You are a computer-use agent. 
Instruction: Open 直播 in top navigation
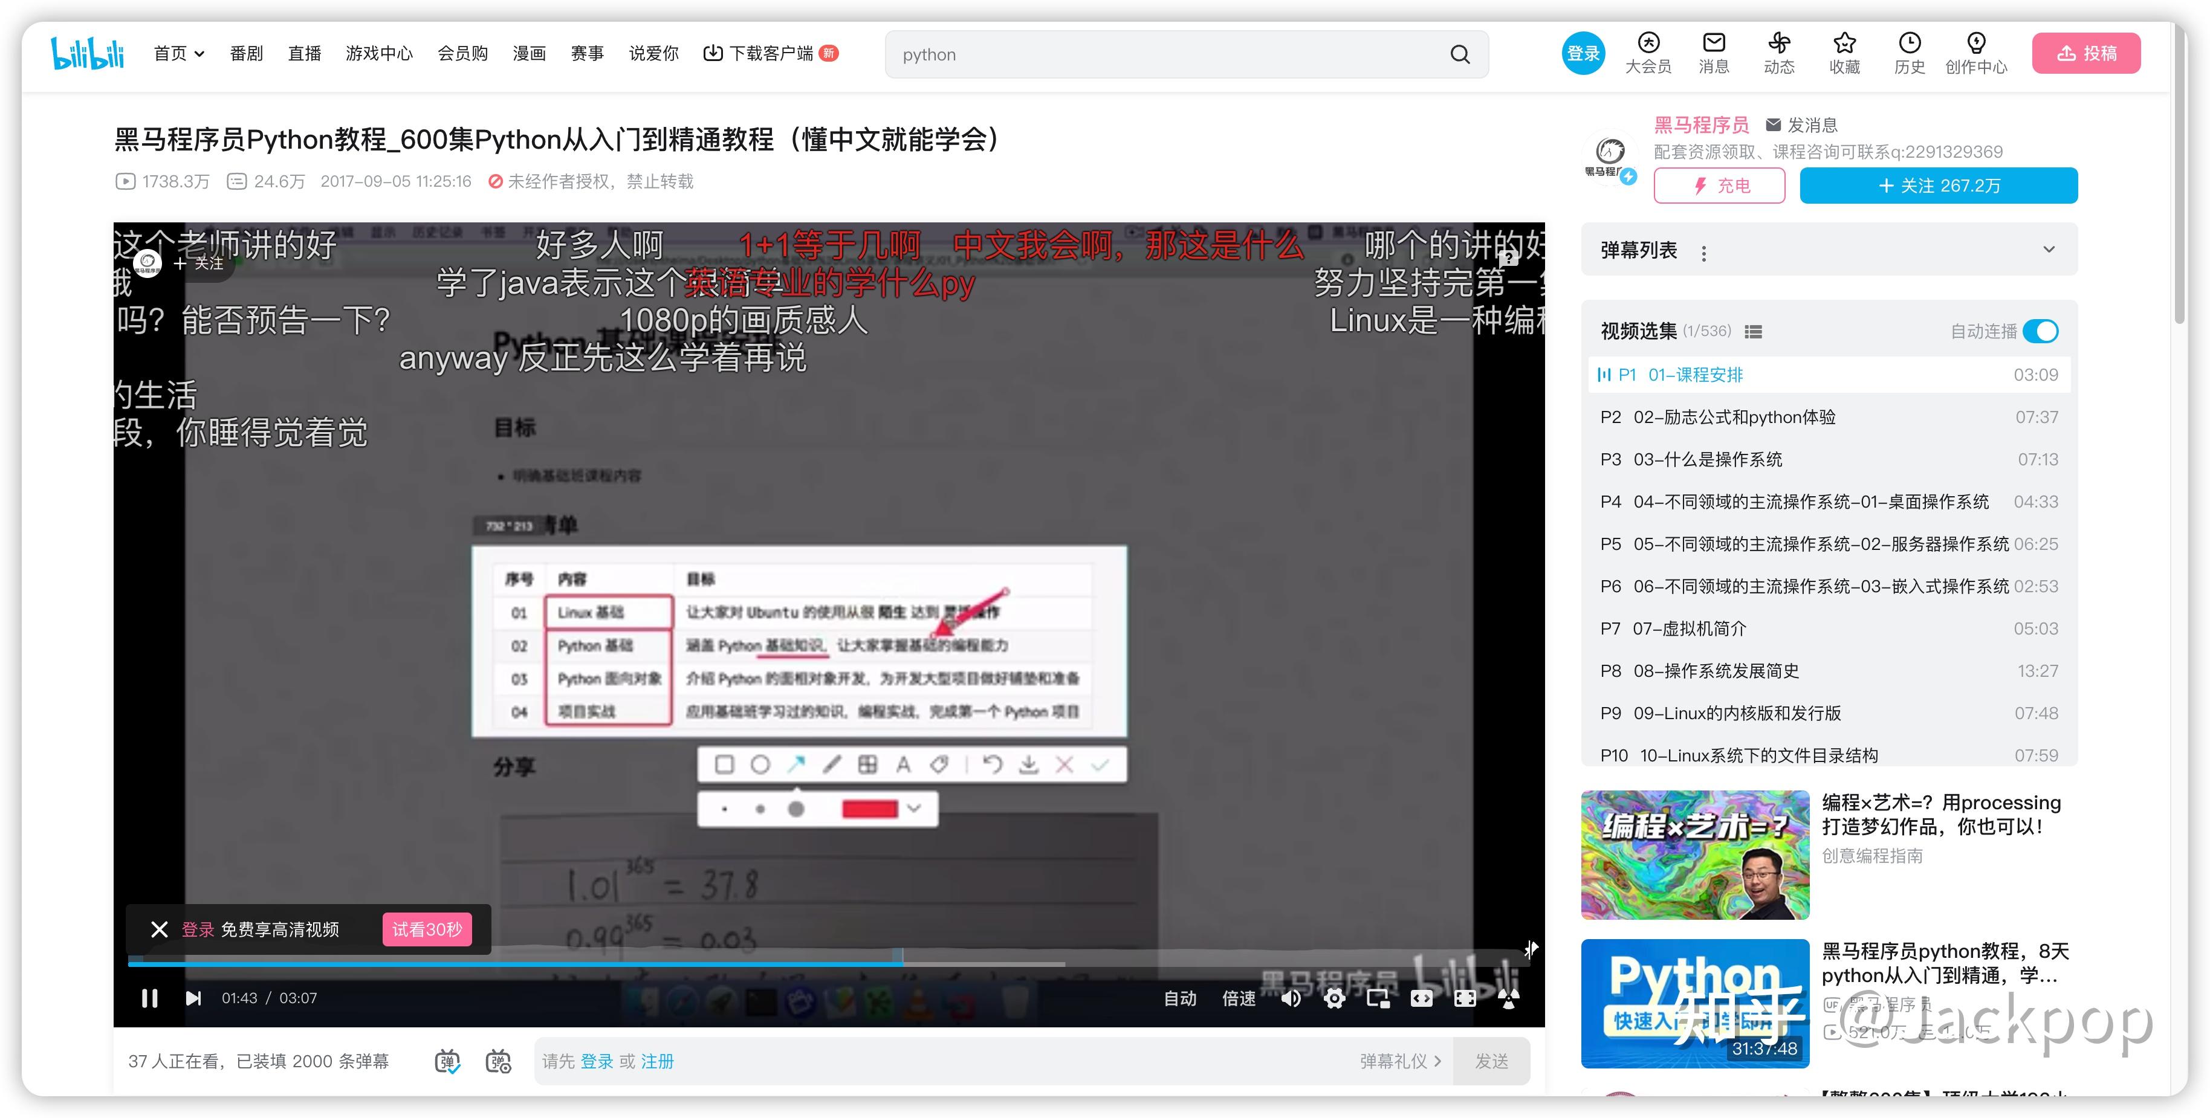tap(303, 54)
